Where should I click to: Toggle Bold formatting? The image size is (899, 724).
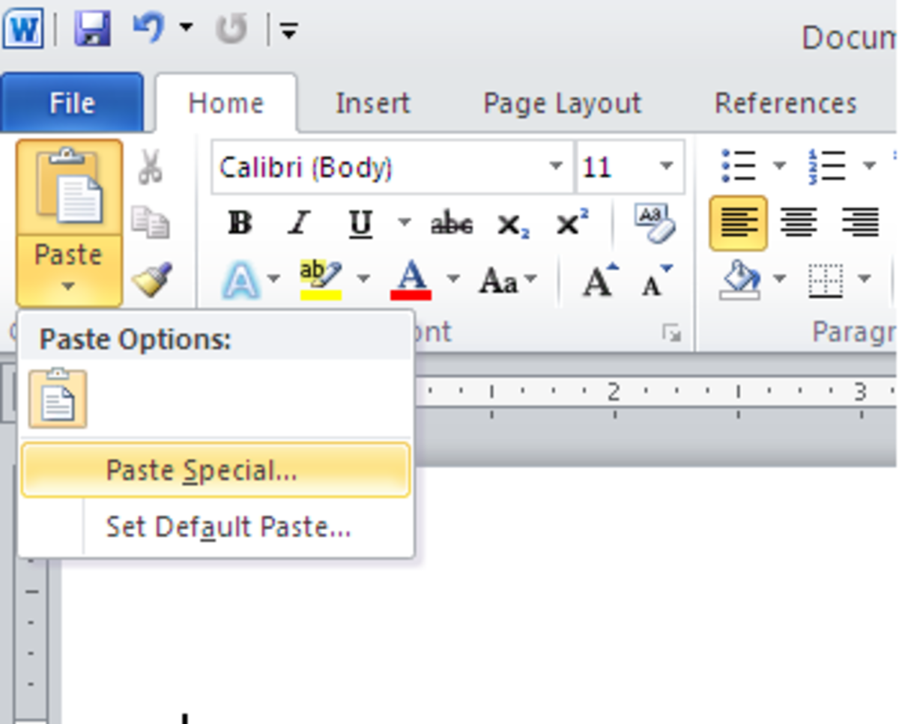tap(240, 223)
